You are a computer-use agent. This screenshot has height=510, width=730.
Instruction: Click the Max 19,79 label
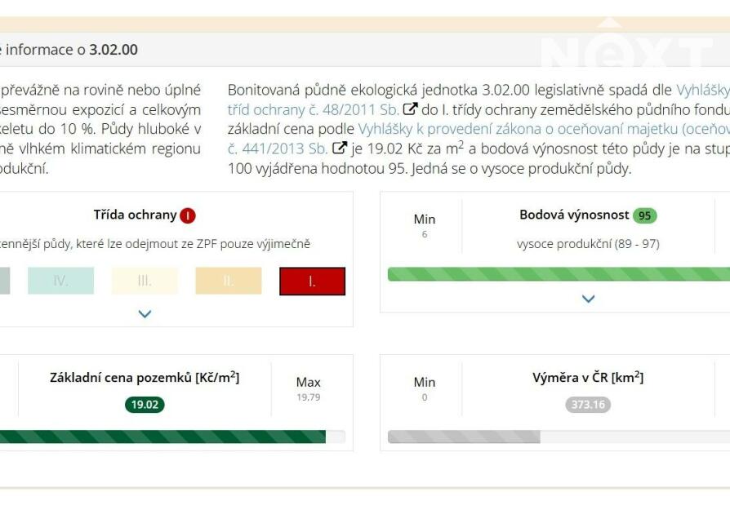point(308,388)
